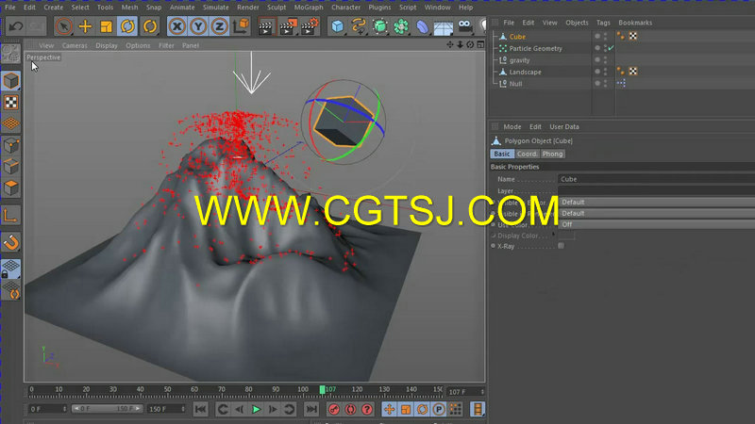
Task: Toggle world coordinate system icon
Action: [x=242, y=26]
